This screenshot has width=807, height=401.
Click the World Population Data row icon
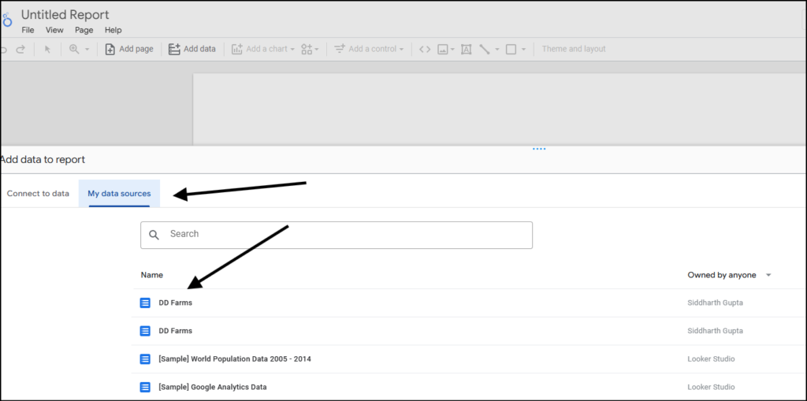pyautogui.click(x=145, y=358)
